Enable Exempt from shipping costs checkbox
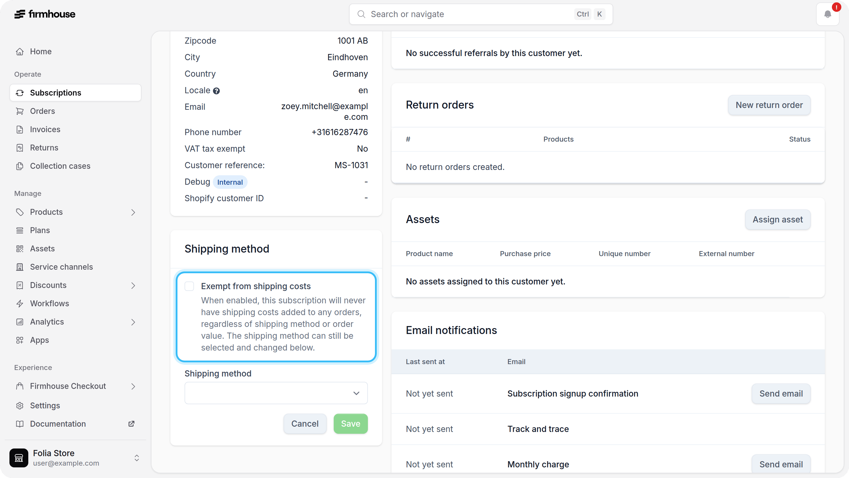Viewport: 849px width, 478px height. pos(189,286)
